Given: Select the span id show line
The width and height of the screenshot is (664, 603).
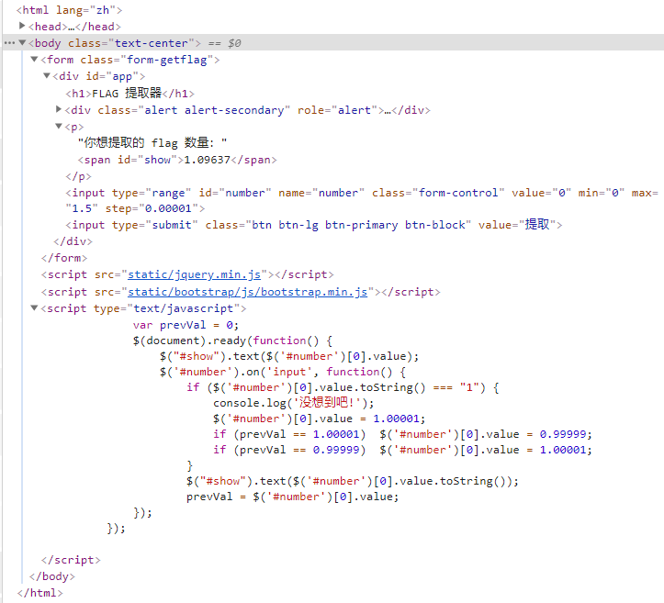Looking at the screenshot, I should click(x=177, y=160).
